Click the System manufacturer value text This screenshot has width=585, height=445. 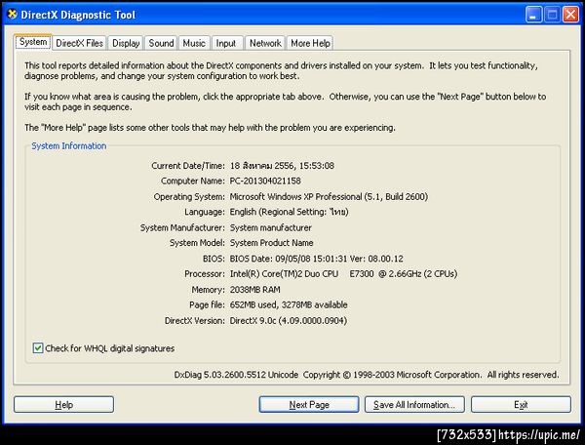tap(270, 227)
